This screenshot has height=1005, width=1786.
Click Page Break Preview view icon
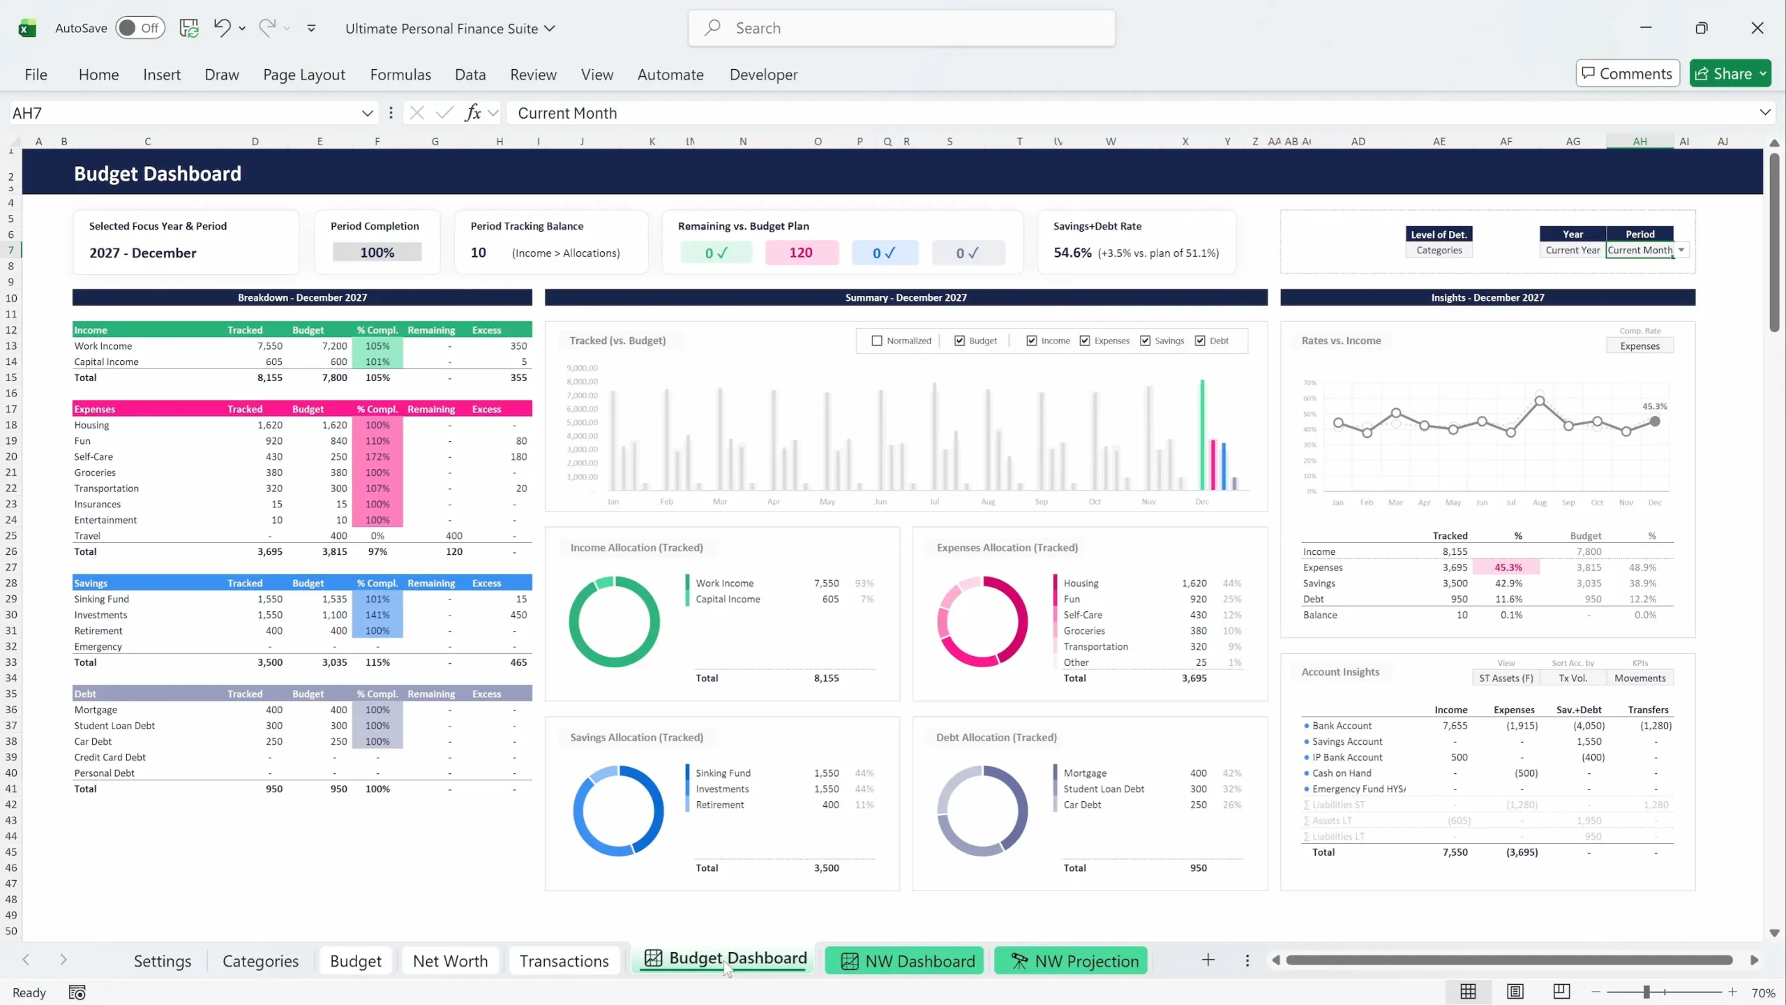[x=1561, y=992]
